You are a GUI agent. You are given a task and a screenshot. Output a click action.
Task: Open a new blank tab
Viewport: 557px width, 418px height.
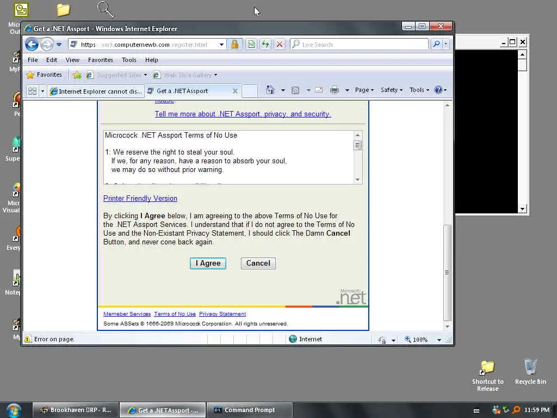249,91
